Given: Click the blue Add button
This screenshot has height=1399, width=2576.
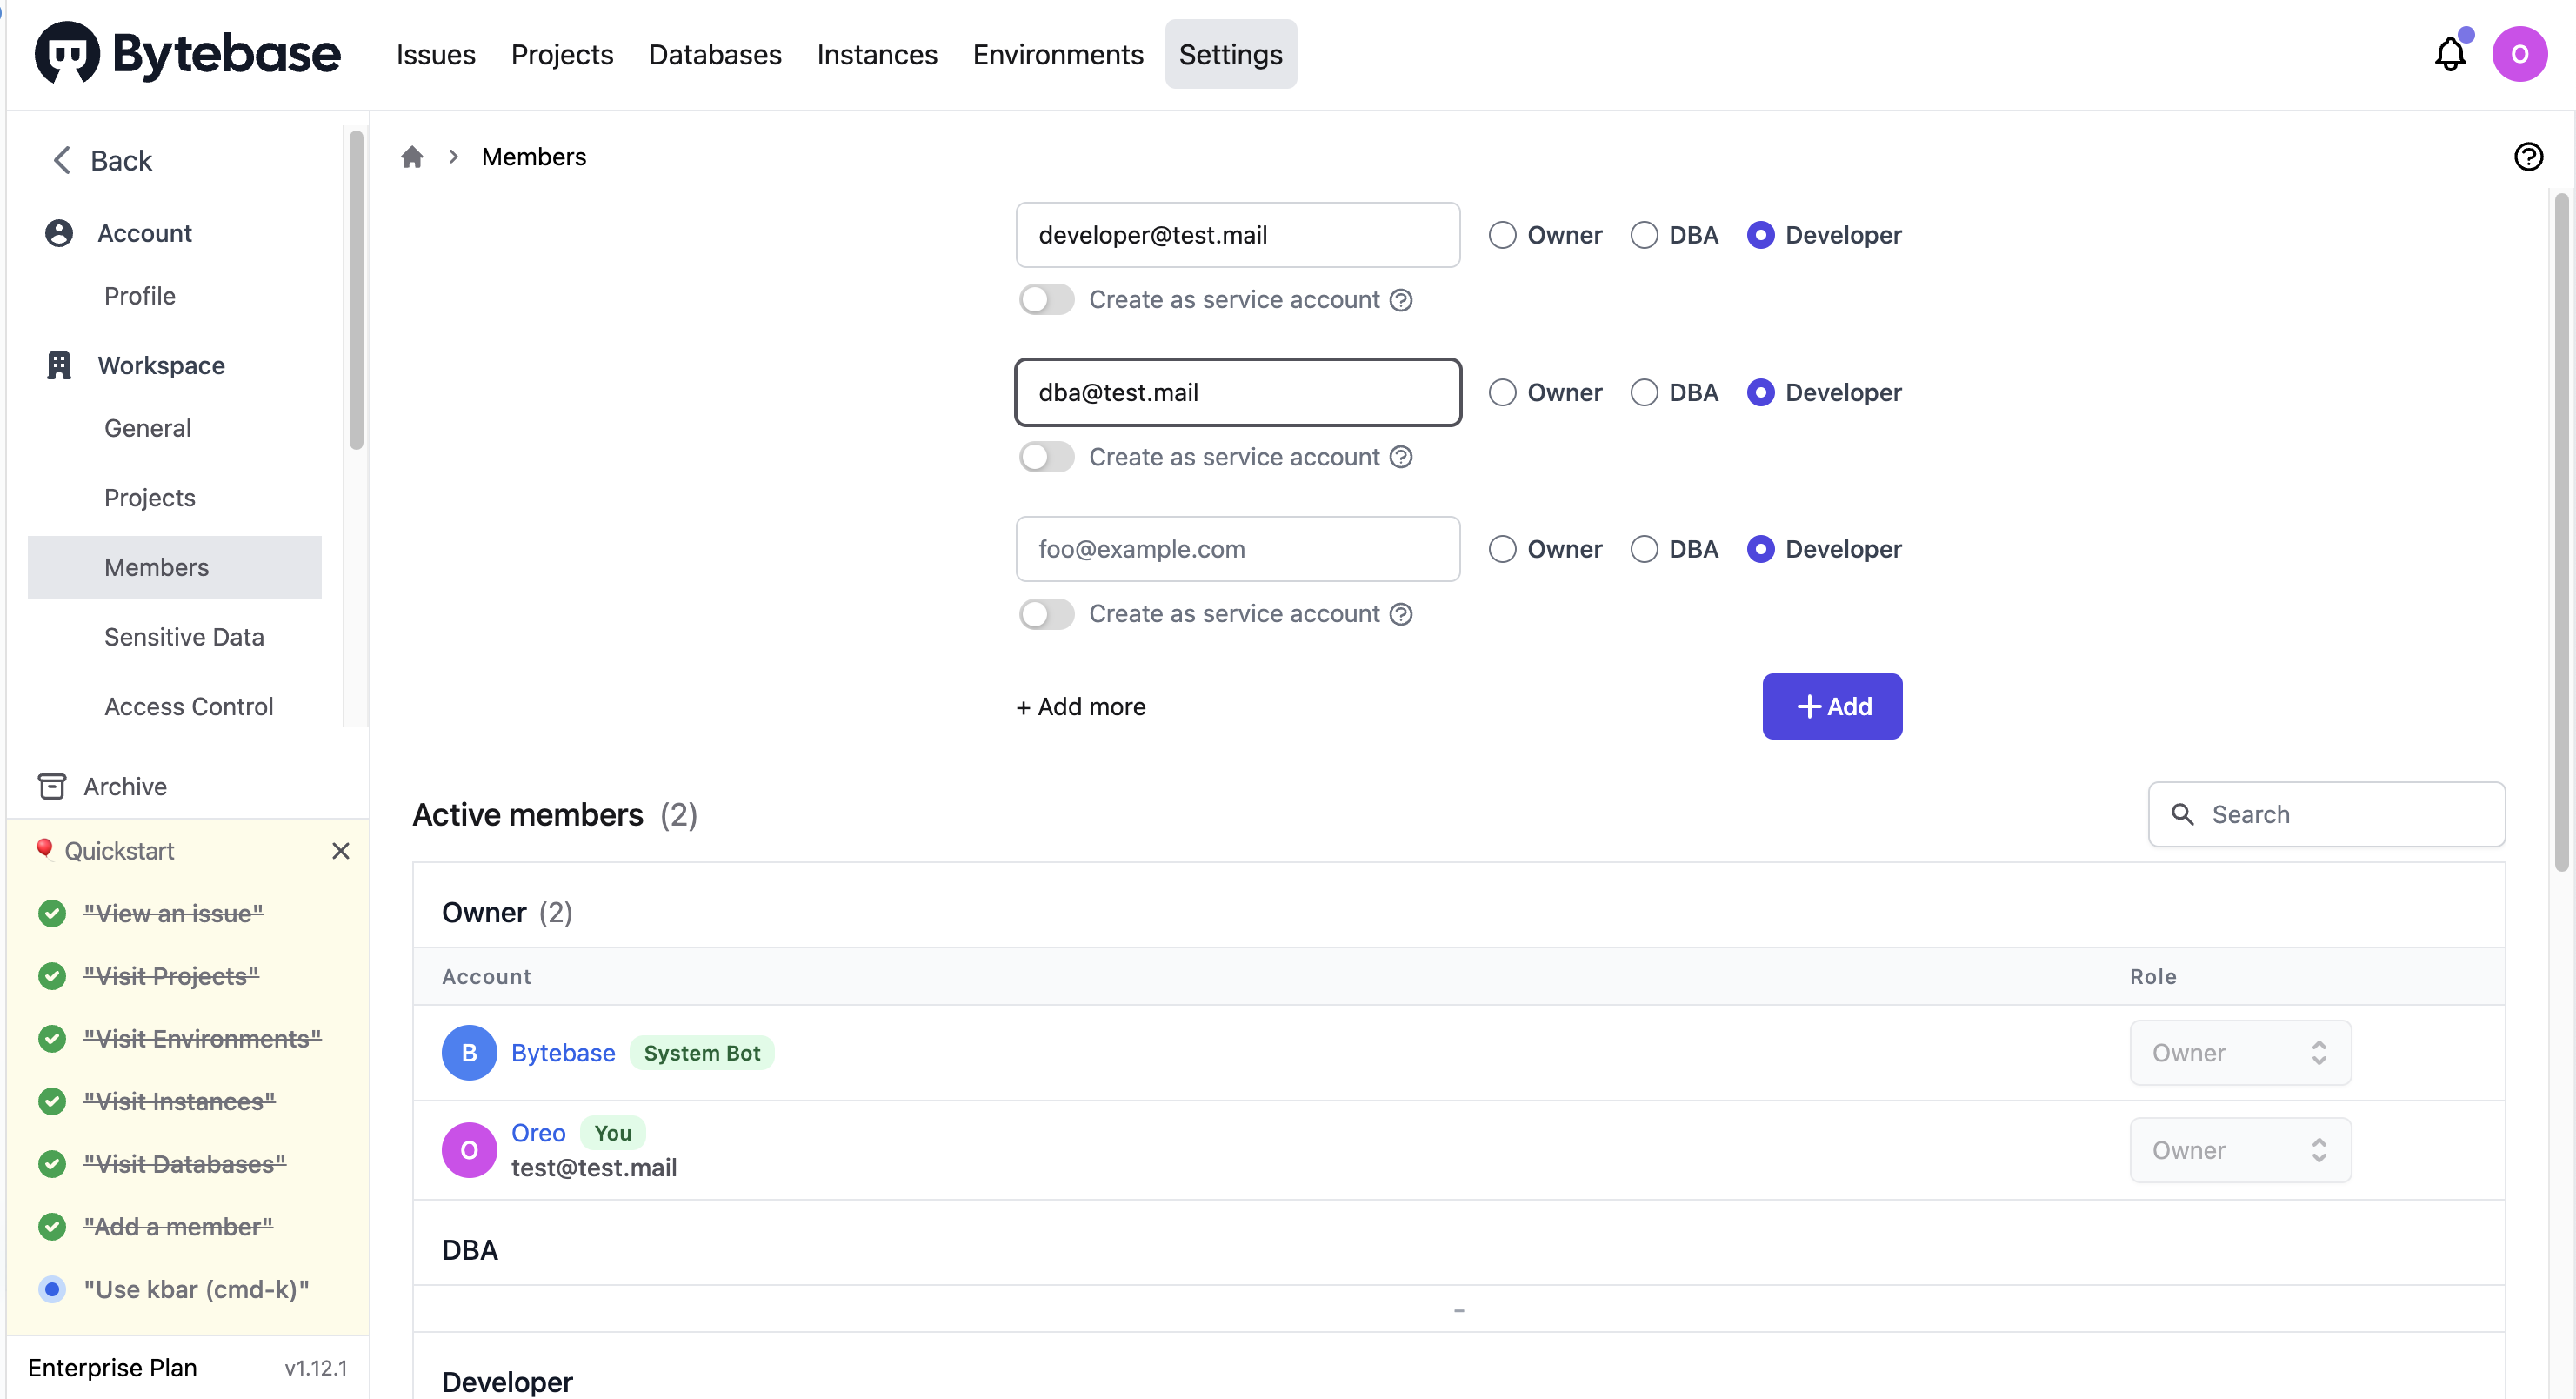Looking at the screenshot, I should [1832, 706].
